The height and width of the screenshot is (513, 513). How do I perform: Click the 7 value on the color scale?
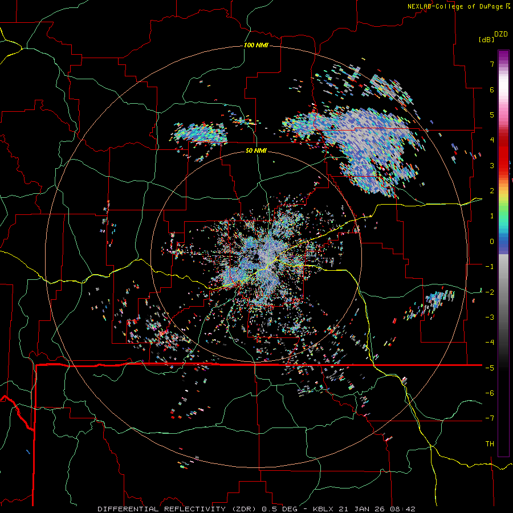pyautogui.click(x=492, y=64)
